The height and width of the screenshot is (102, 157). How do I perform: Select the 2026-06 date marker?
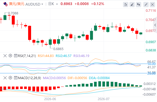tap(50, 99)
